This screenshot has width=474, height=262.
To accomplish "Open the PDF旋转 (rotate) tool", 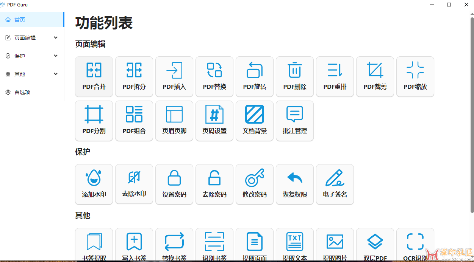I will (x=255, y=77).
